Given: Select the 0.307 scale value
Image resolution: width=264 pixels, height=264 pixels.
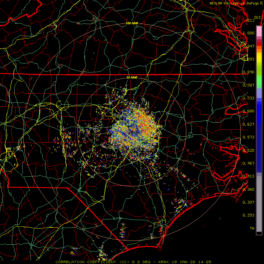Looking at the screenshot, I should 248,202.
